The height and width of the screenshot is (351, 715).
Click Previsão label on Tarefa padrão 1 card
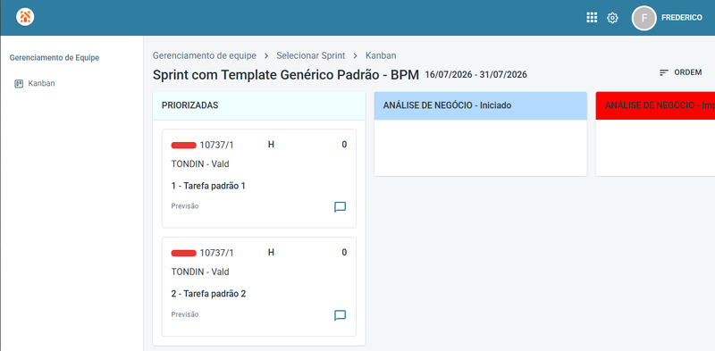tap(185, 206)
